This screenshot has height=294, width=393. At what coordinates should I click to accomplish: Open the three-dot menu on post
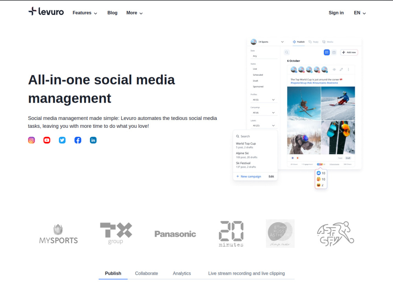(x=348, y=69)
